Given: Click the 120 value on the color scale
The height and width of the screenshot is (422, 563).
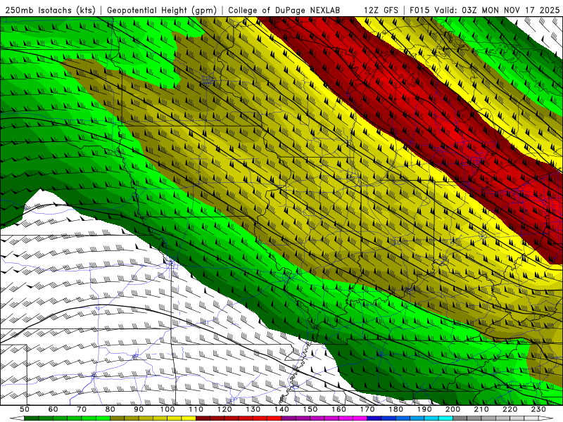Looking at the screenshot, I should [x=224, y=409].
